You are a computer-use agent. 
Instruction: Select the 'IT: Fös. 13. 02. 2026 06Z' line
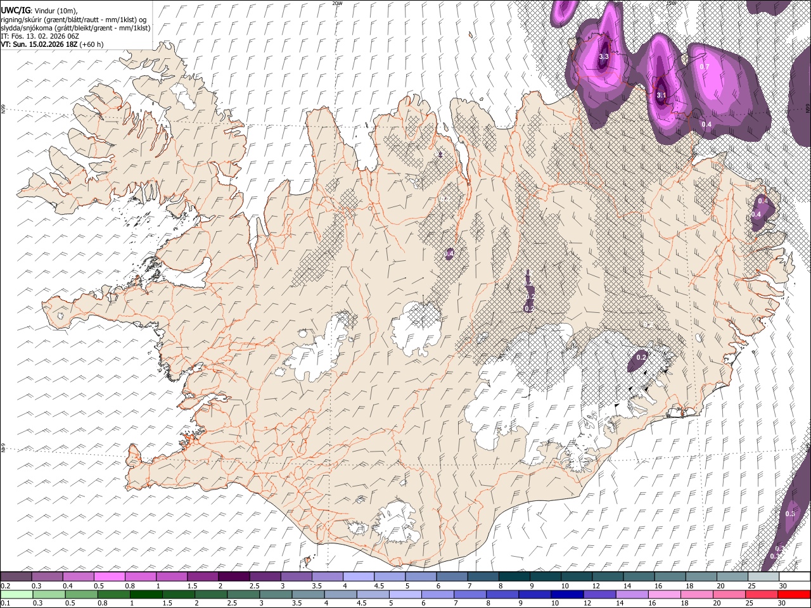click(x=40, y=36)
